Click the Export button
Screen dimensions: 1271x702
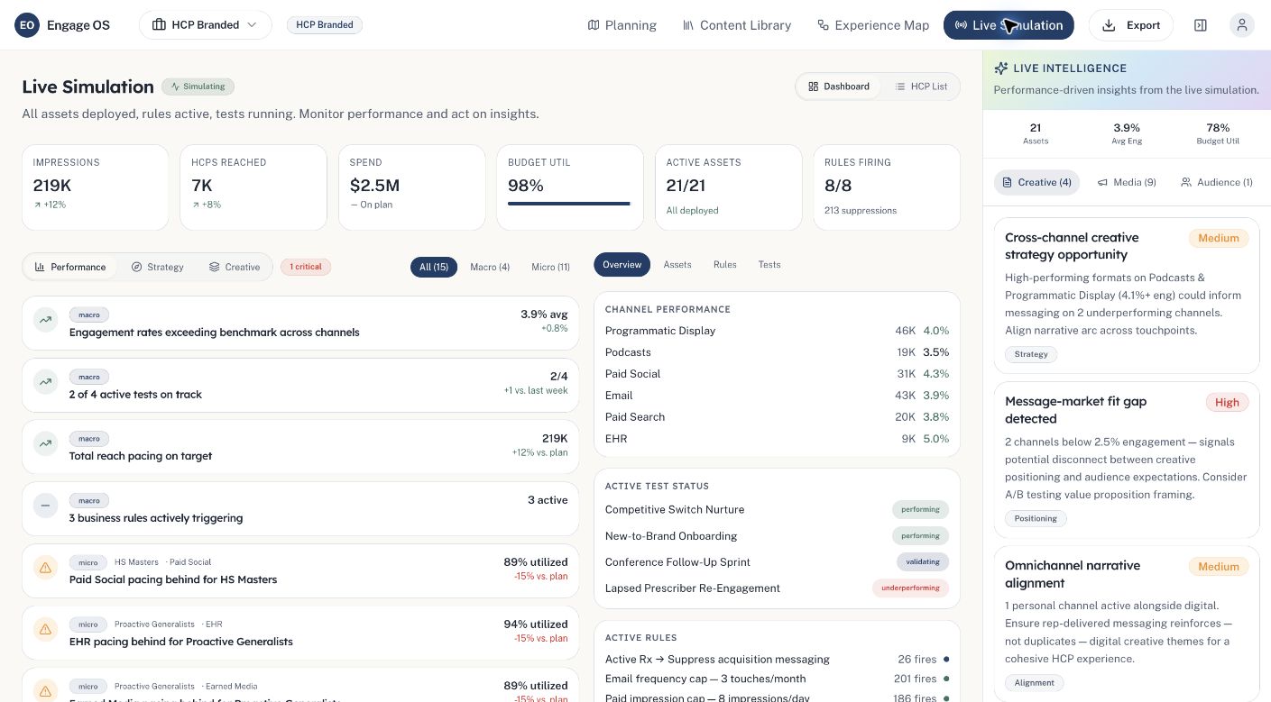pos(1131,25)
